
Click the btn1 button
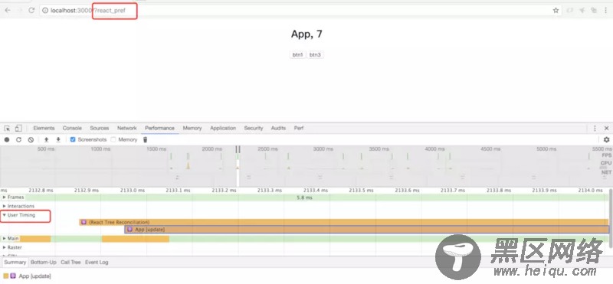[x=297, y=54]
